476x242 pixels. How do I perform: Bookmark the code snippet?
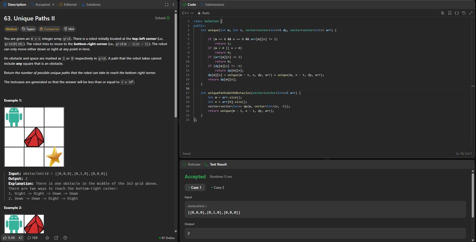[449, 13]
